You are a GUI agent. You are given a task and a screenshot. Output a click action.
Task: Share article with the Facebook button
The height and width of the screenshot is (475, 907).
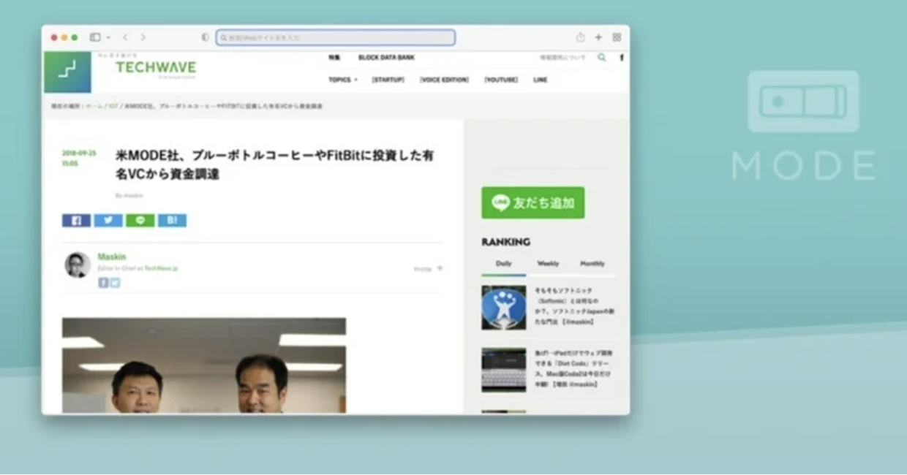click(76, 221)
